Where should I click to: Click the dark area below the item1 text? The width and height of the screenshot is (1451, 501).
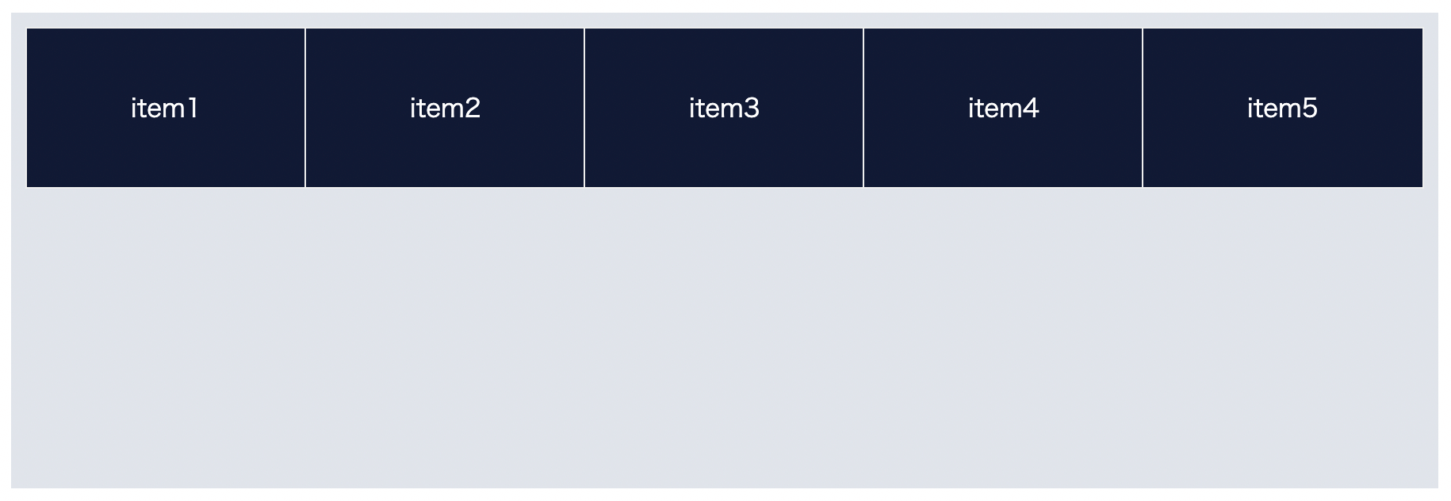tap(166, 155)
